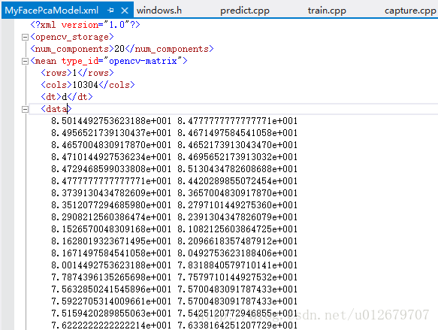This screenshot has width=438, height=330.
Task: Pin the MyFacePcaModel.xml tab
Action: pos(110,11)
